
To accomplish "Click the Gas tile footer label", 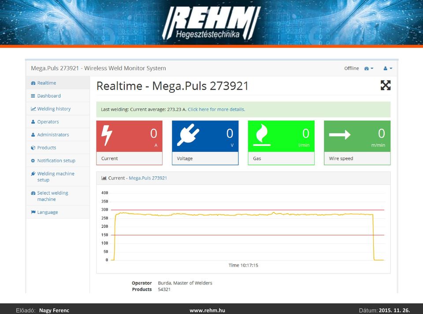I will (x=257, y=158).
